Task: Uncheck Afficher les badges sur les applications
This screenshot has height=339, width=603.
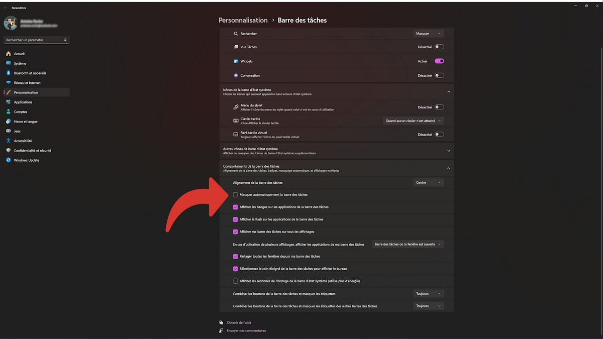Action: tap(236, 207)
